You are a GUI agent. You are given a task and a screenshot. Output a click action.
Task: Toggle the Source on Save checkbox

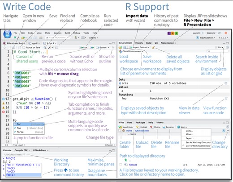(x=24, y=48)
